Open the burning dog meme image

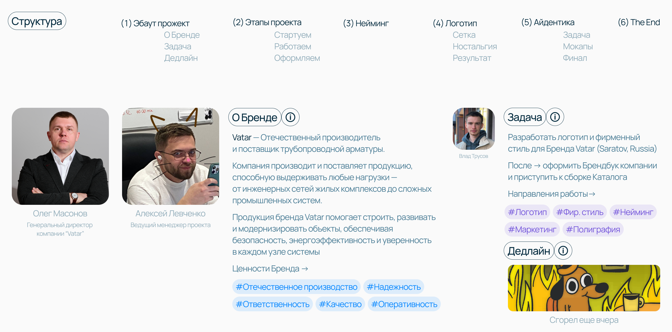point(584,288)
